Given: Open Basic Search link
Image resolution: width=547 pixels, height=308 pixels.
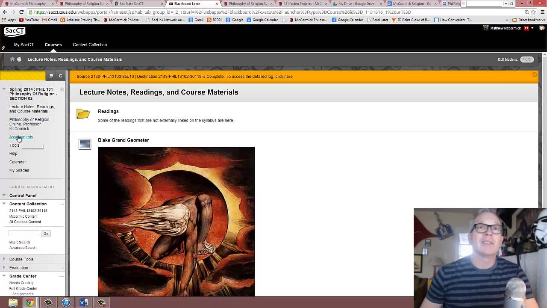Looking at the screenshot, I should [x=20, y=243].
